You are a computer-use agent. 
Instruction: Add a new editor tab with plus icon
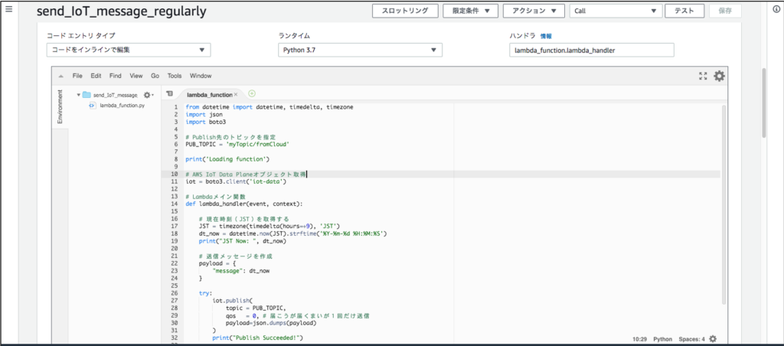tap(252, 93)
